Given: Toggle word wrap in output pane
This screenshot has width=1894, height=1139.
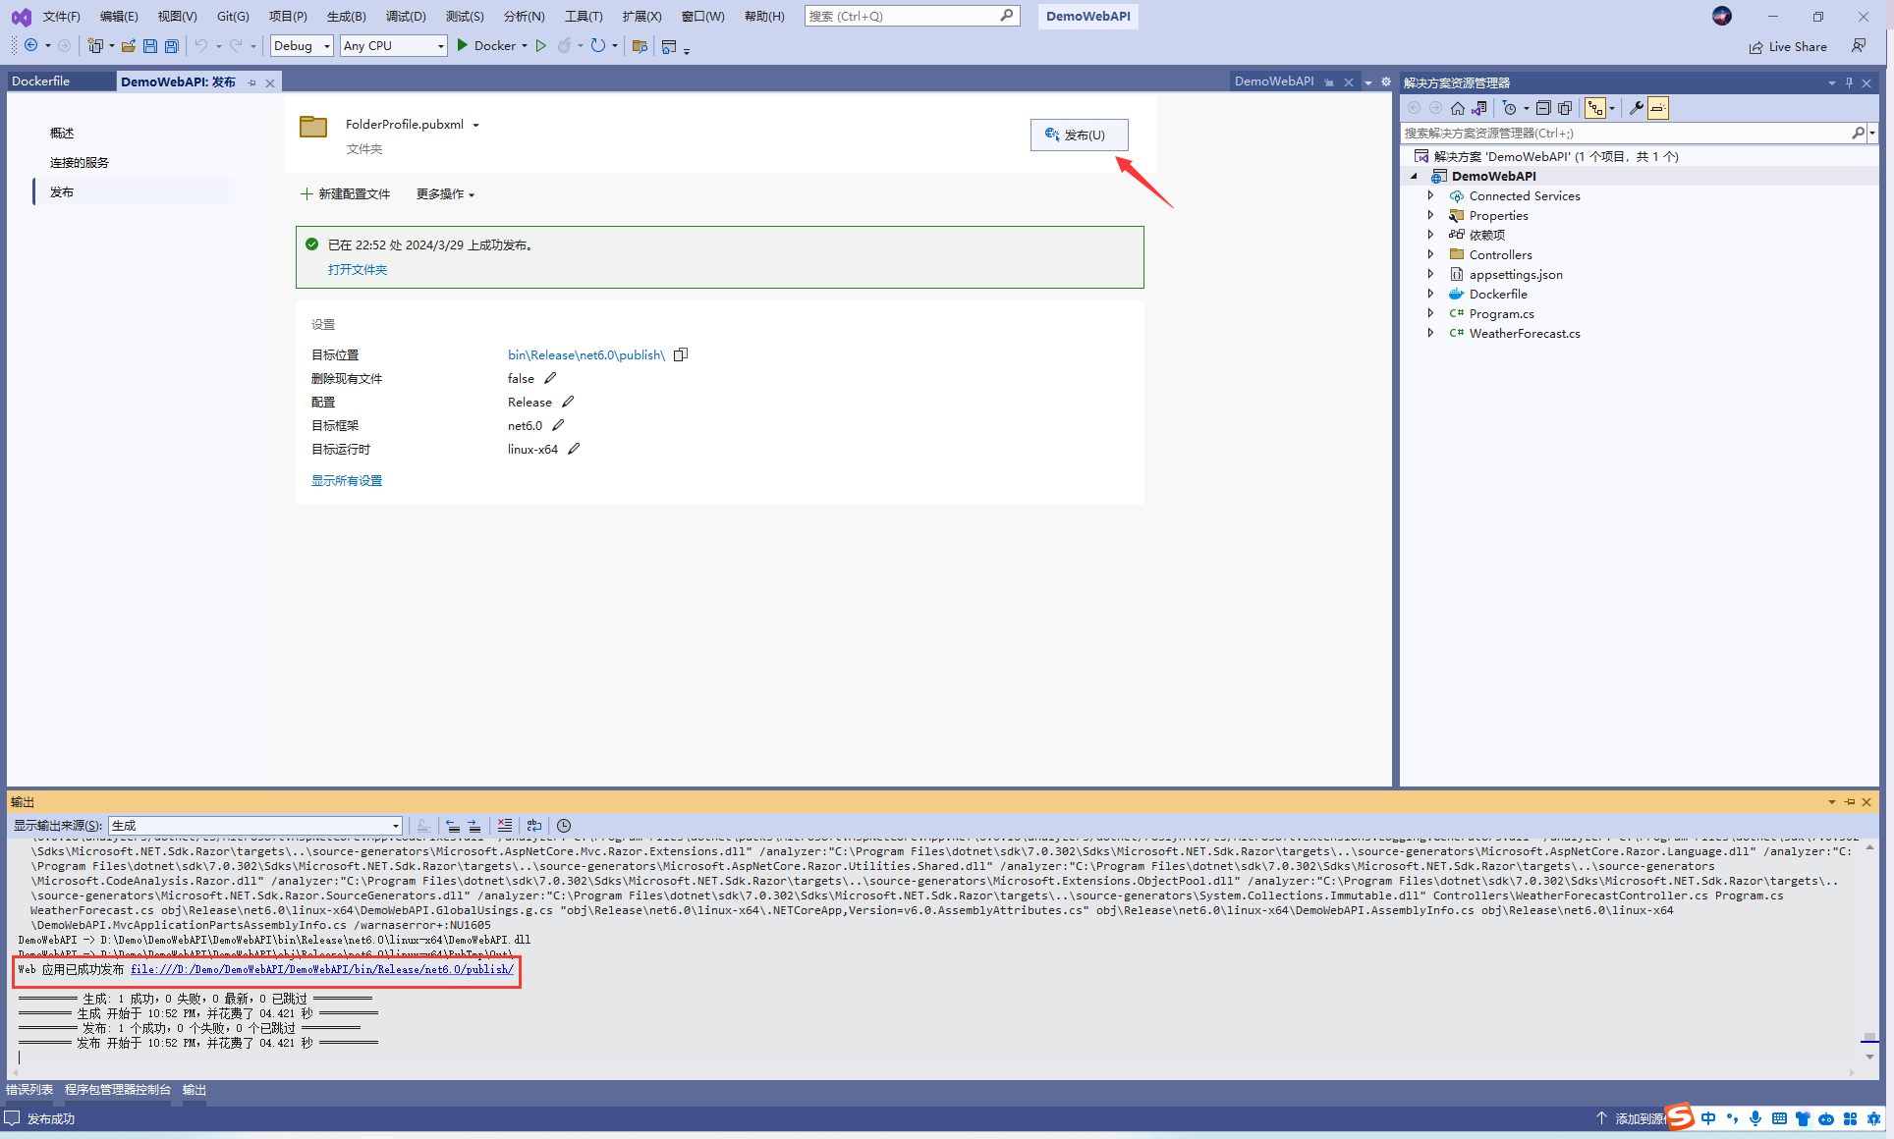Looking at the screenshot, I should pyautogui.click(x=534, y=826).
